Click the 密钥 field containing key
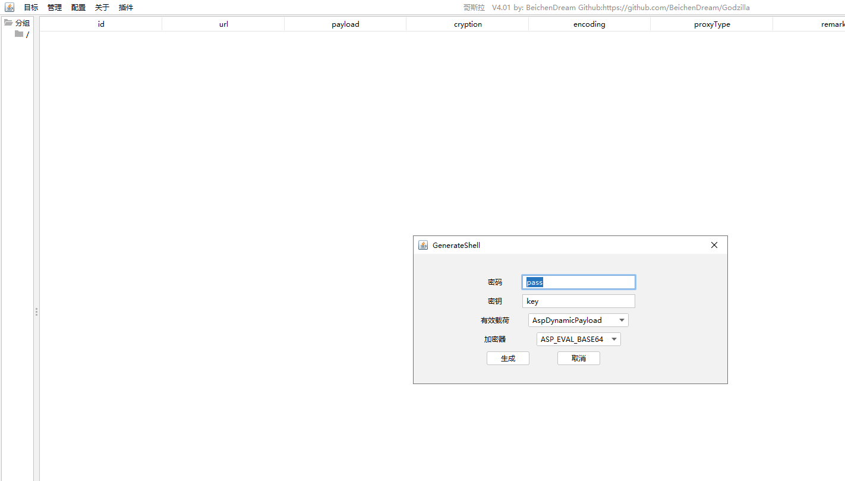Viewport: 845px width, 481px height. tap(578, 301)
